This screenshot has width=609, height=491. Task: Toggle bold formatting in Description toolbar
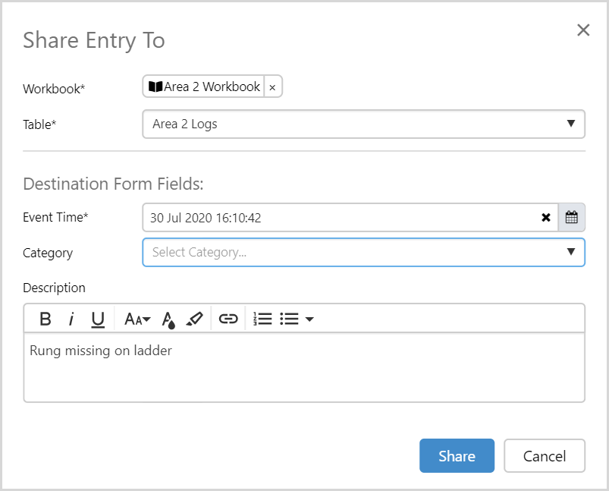click(46, 319)
